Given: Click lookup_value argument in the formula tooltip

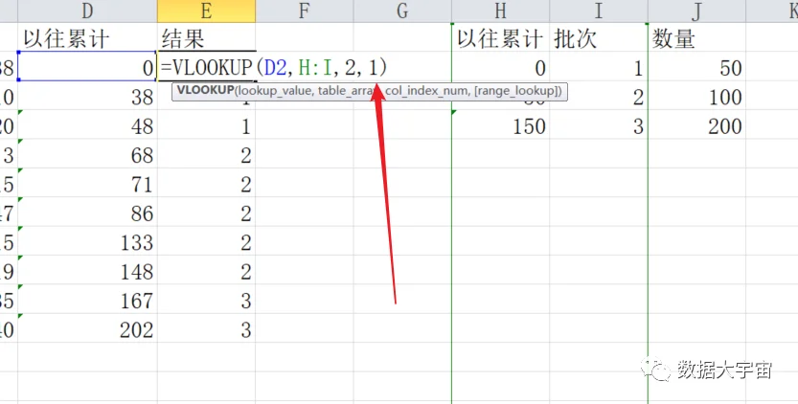Looking at the screenshot, I should point(273,91).
